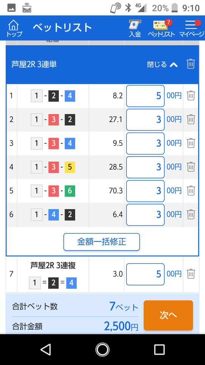Open the マイページ hamburger menu

[191, 28]
